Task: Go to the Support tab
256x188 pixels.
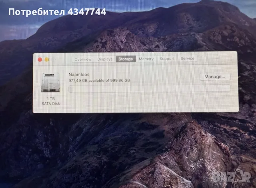Action: click(167, 59)
